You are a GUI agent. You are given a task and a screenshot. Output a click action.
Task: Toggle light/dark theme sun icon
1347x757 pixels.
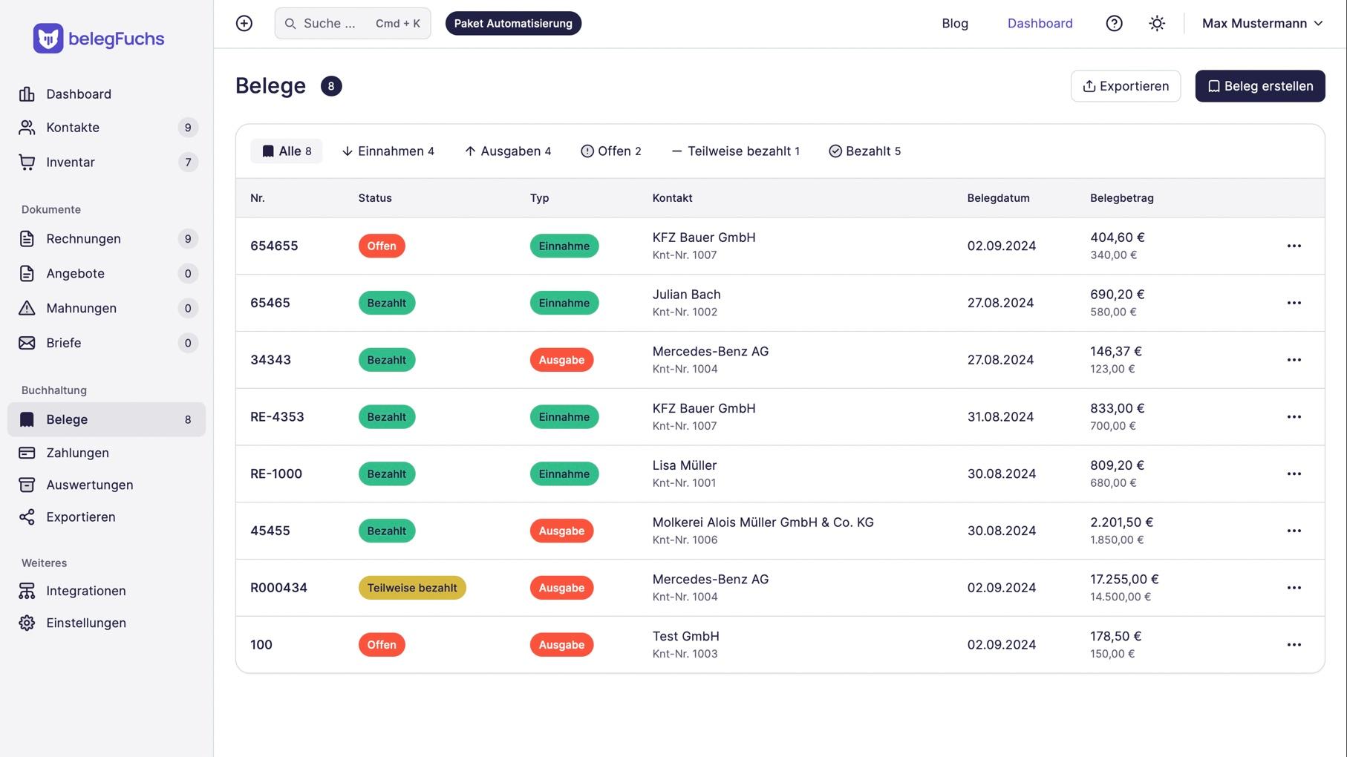tap(1157, 24)
